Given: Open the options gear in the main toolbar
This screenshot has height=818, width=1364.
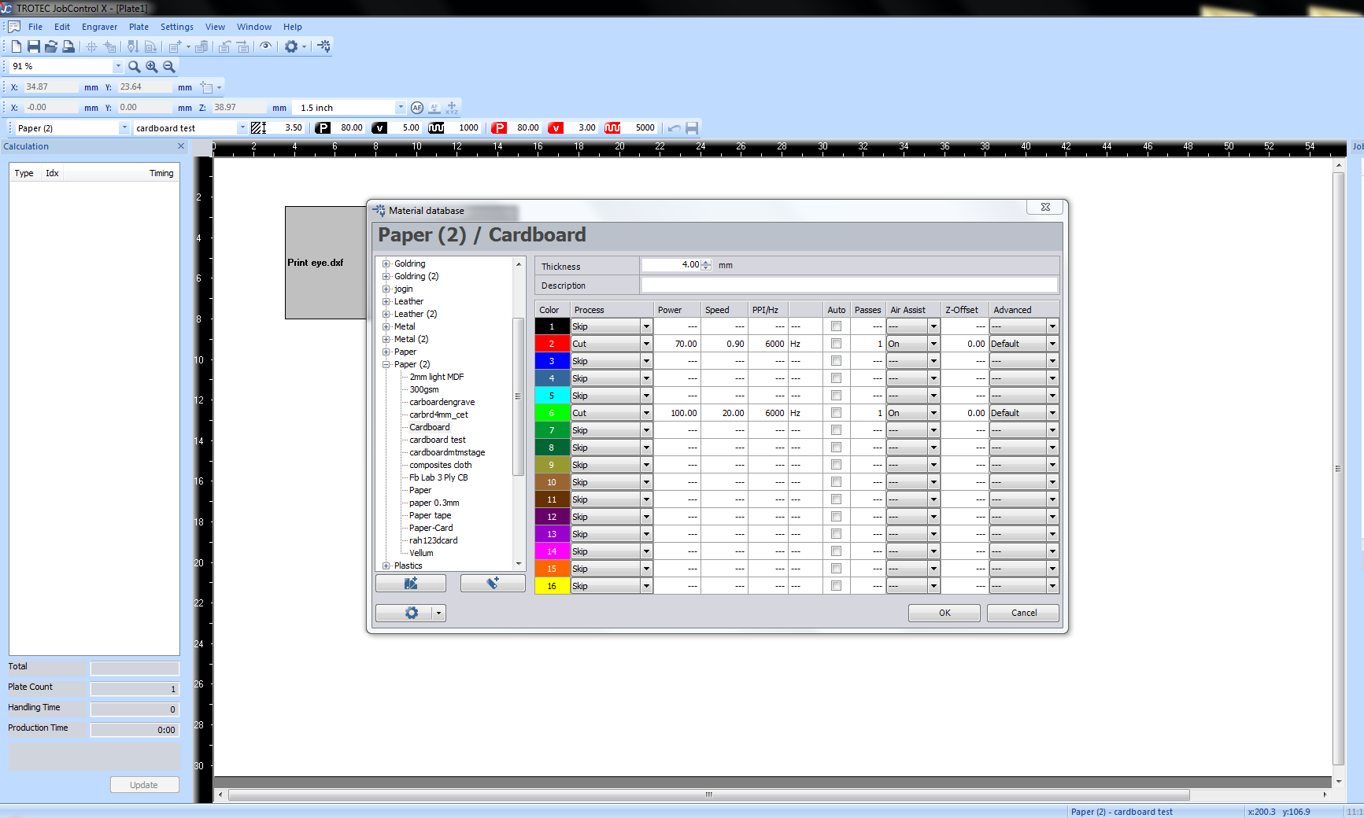Looking at the screenshot, I should 291,46.
